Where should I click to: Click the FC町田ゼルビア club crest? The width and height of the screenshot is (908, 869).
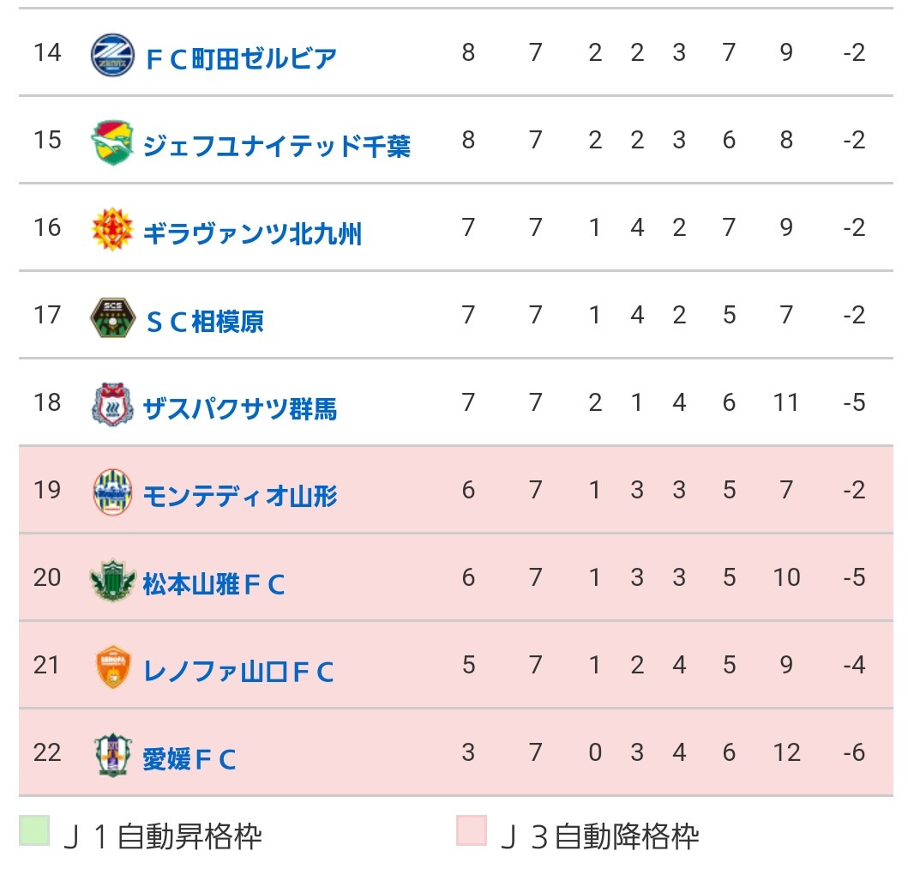click(x=112, y=56)
